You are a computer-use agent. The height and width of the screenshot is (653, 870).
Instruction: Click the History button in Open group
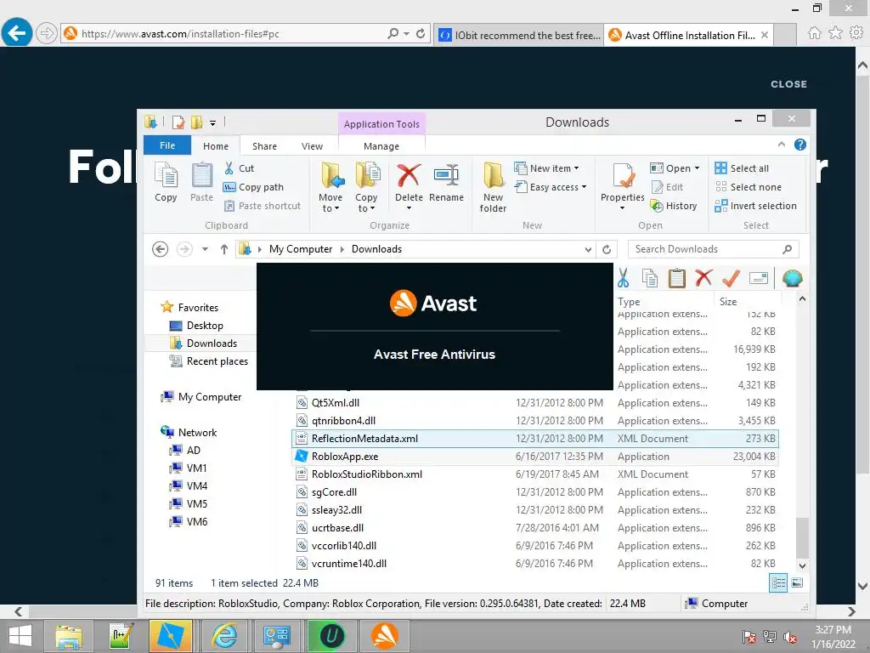(x=674, y=206)
